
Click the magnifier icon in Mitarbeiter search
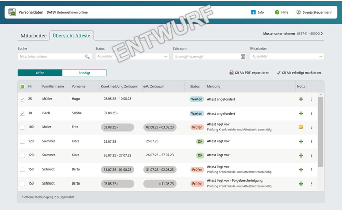87,57
